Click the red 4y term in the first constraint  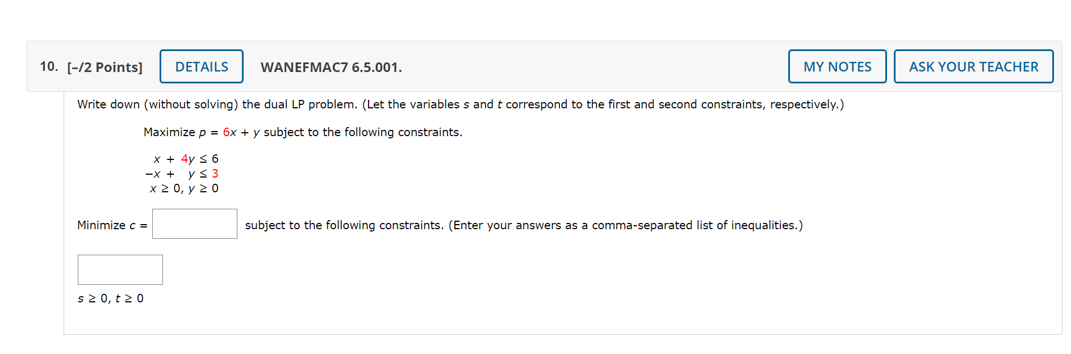pyautogui.click(x=188, y=159)
